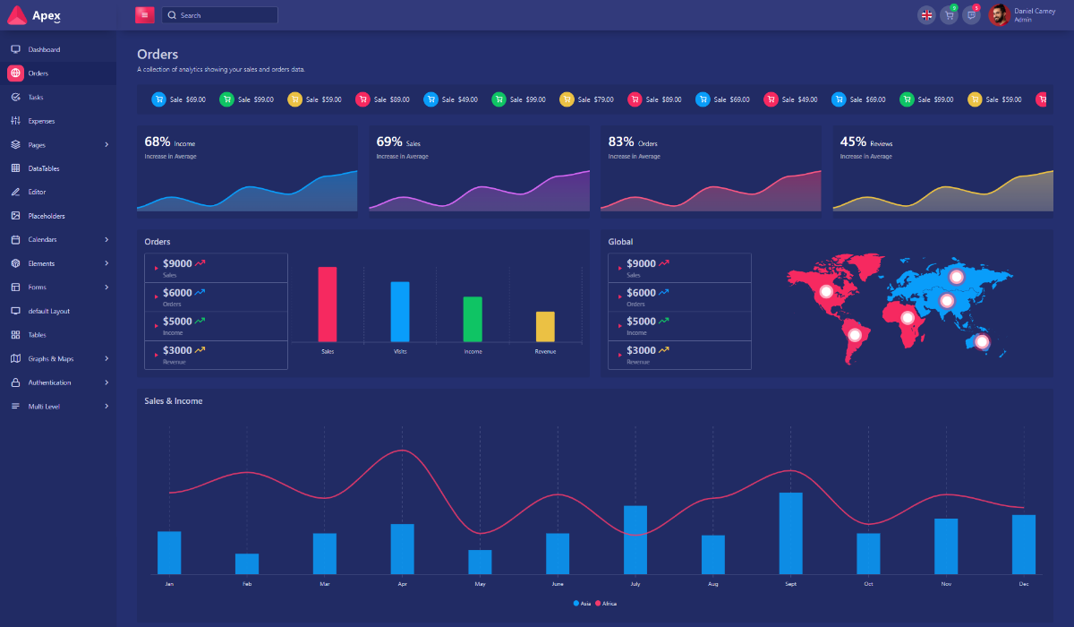Click the Sept bar in Sales & Income chart
Viewport: 1074px width, 627px height.
click(790, 533)
